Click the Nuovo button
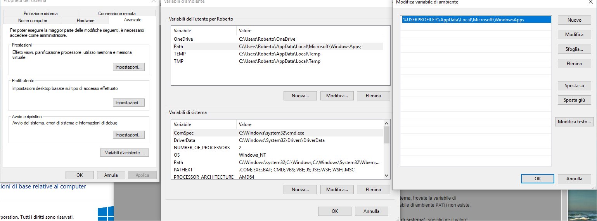Screen dimensions: 597x221 575,20
